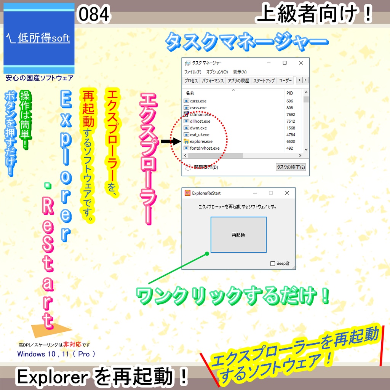Click the 簡易表示(D) link
This screenshot has height=390, width=390.
point(206,167)
